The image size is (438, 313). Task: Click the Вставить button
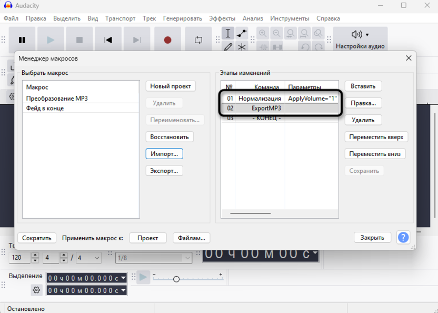(x=363, y=86)
